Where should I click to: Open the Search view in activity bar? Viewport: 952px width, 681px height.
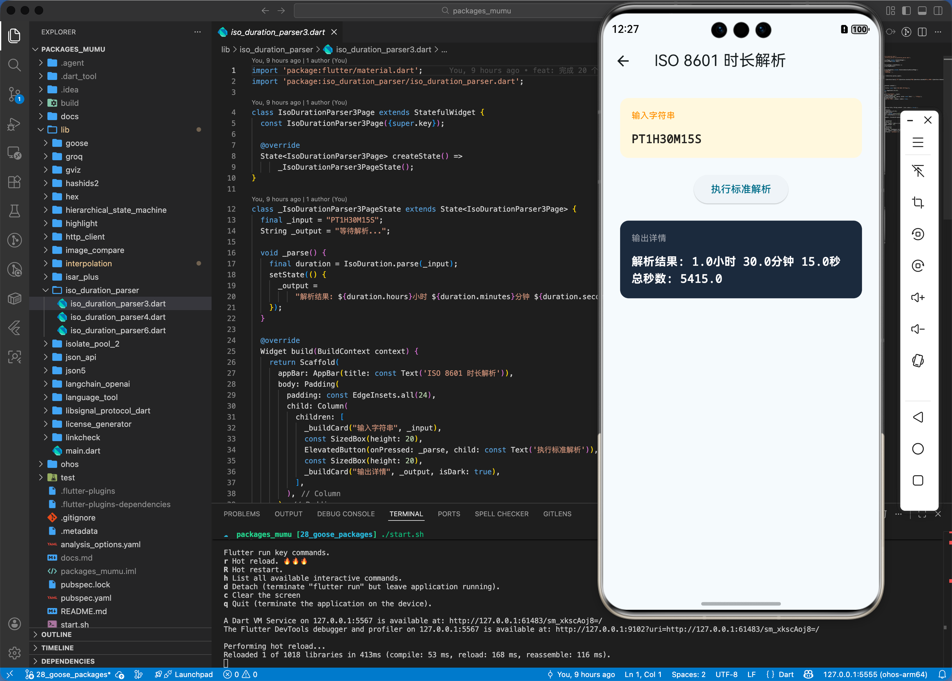coord(14,65)
